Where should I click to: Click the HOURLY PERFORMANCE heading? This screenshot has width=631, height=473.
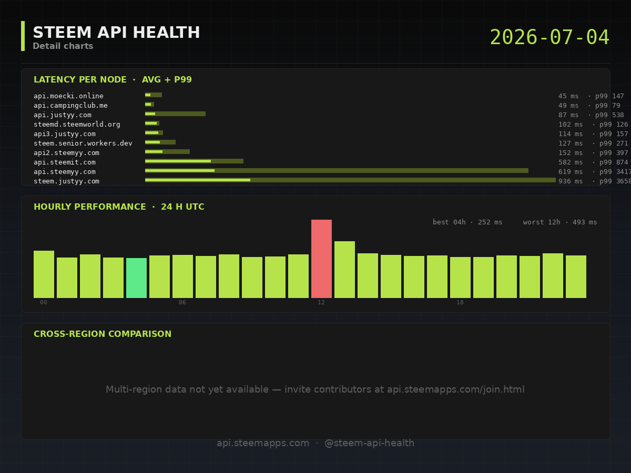(119, 207)
